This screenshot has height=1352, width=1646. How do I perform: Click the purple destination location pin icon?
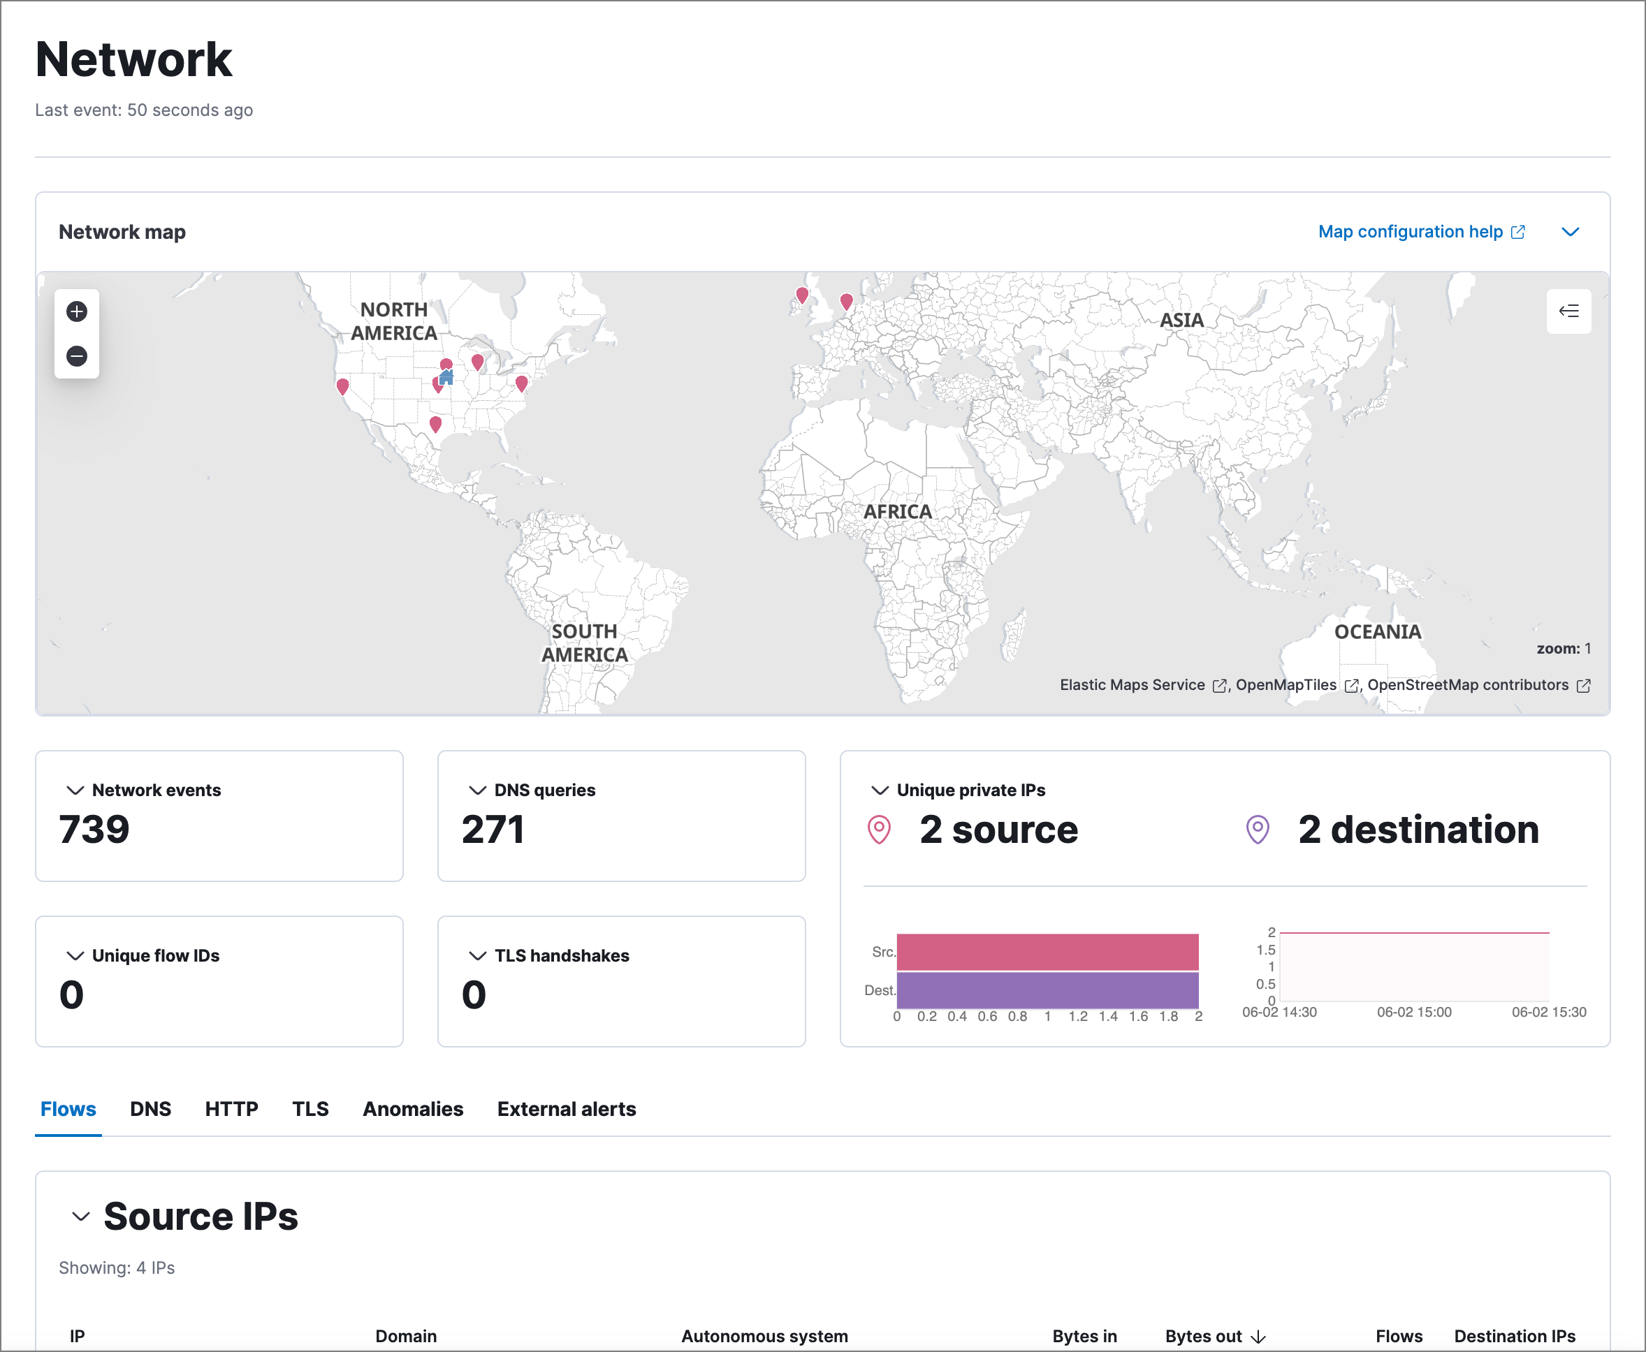1255,829
